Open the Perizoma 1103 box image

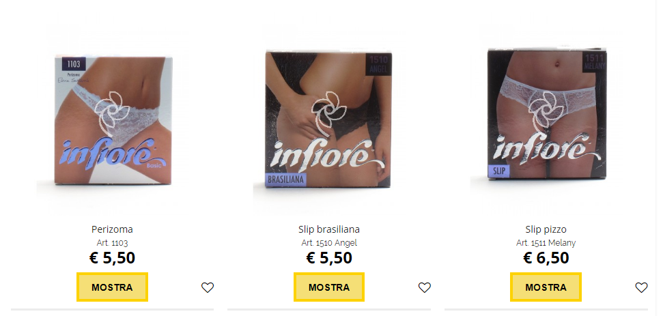tap(114, 120)
